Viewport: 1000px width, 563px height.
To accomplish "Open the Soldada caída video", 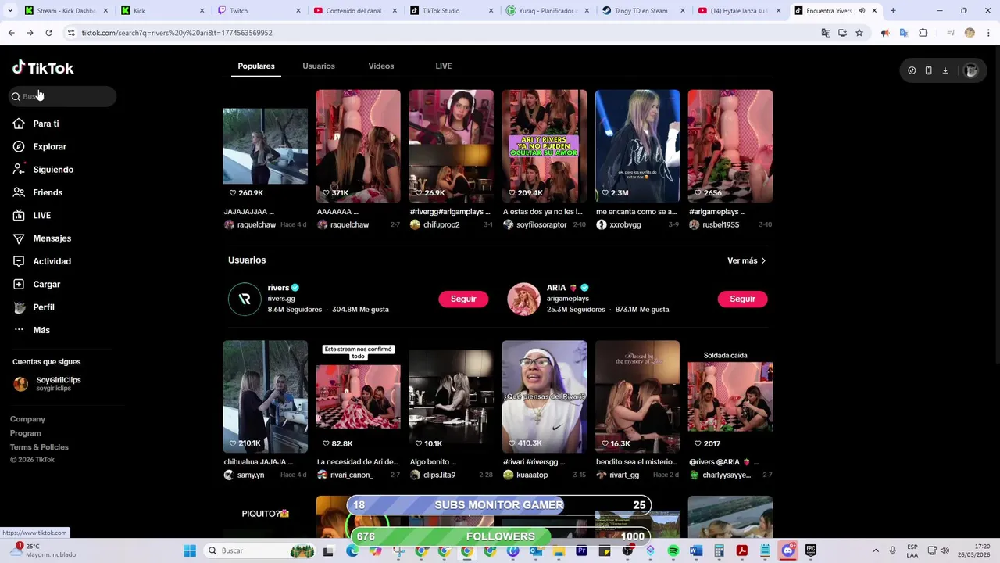I will [730, 396].
